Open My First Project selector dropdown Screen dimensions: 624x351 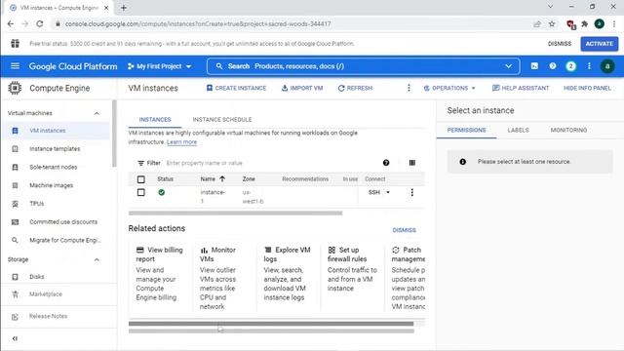pyautogui.click(x=159, y=66)
